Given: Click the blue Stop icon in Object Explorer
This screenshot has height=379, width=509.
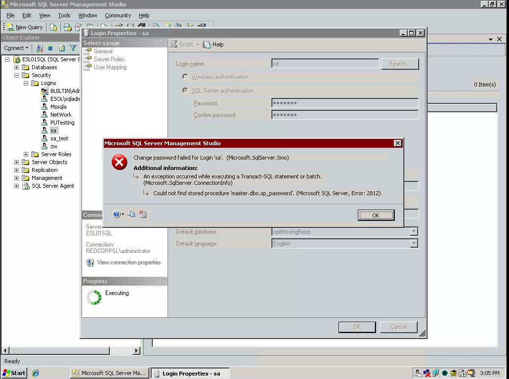Looking at the screenshot, I should point(50,48).
